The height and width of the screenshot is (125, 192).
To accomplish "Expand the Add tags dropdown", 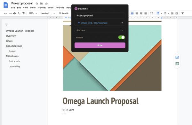I will tap(100, 30).
